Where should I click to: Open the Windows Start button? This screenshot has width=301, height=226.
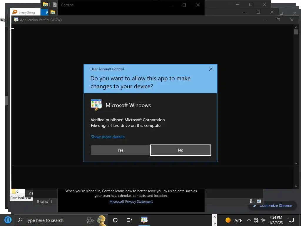(x=8, y=220)
